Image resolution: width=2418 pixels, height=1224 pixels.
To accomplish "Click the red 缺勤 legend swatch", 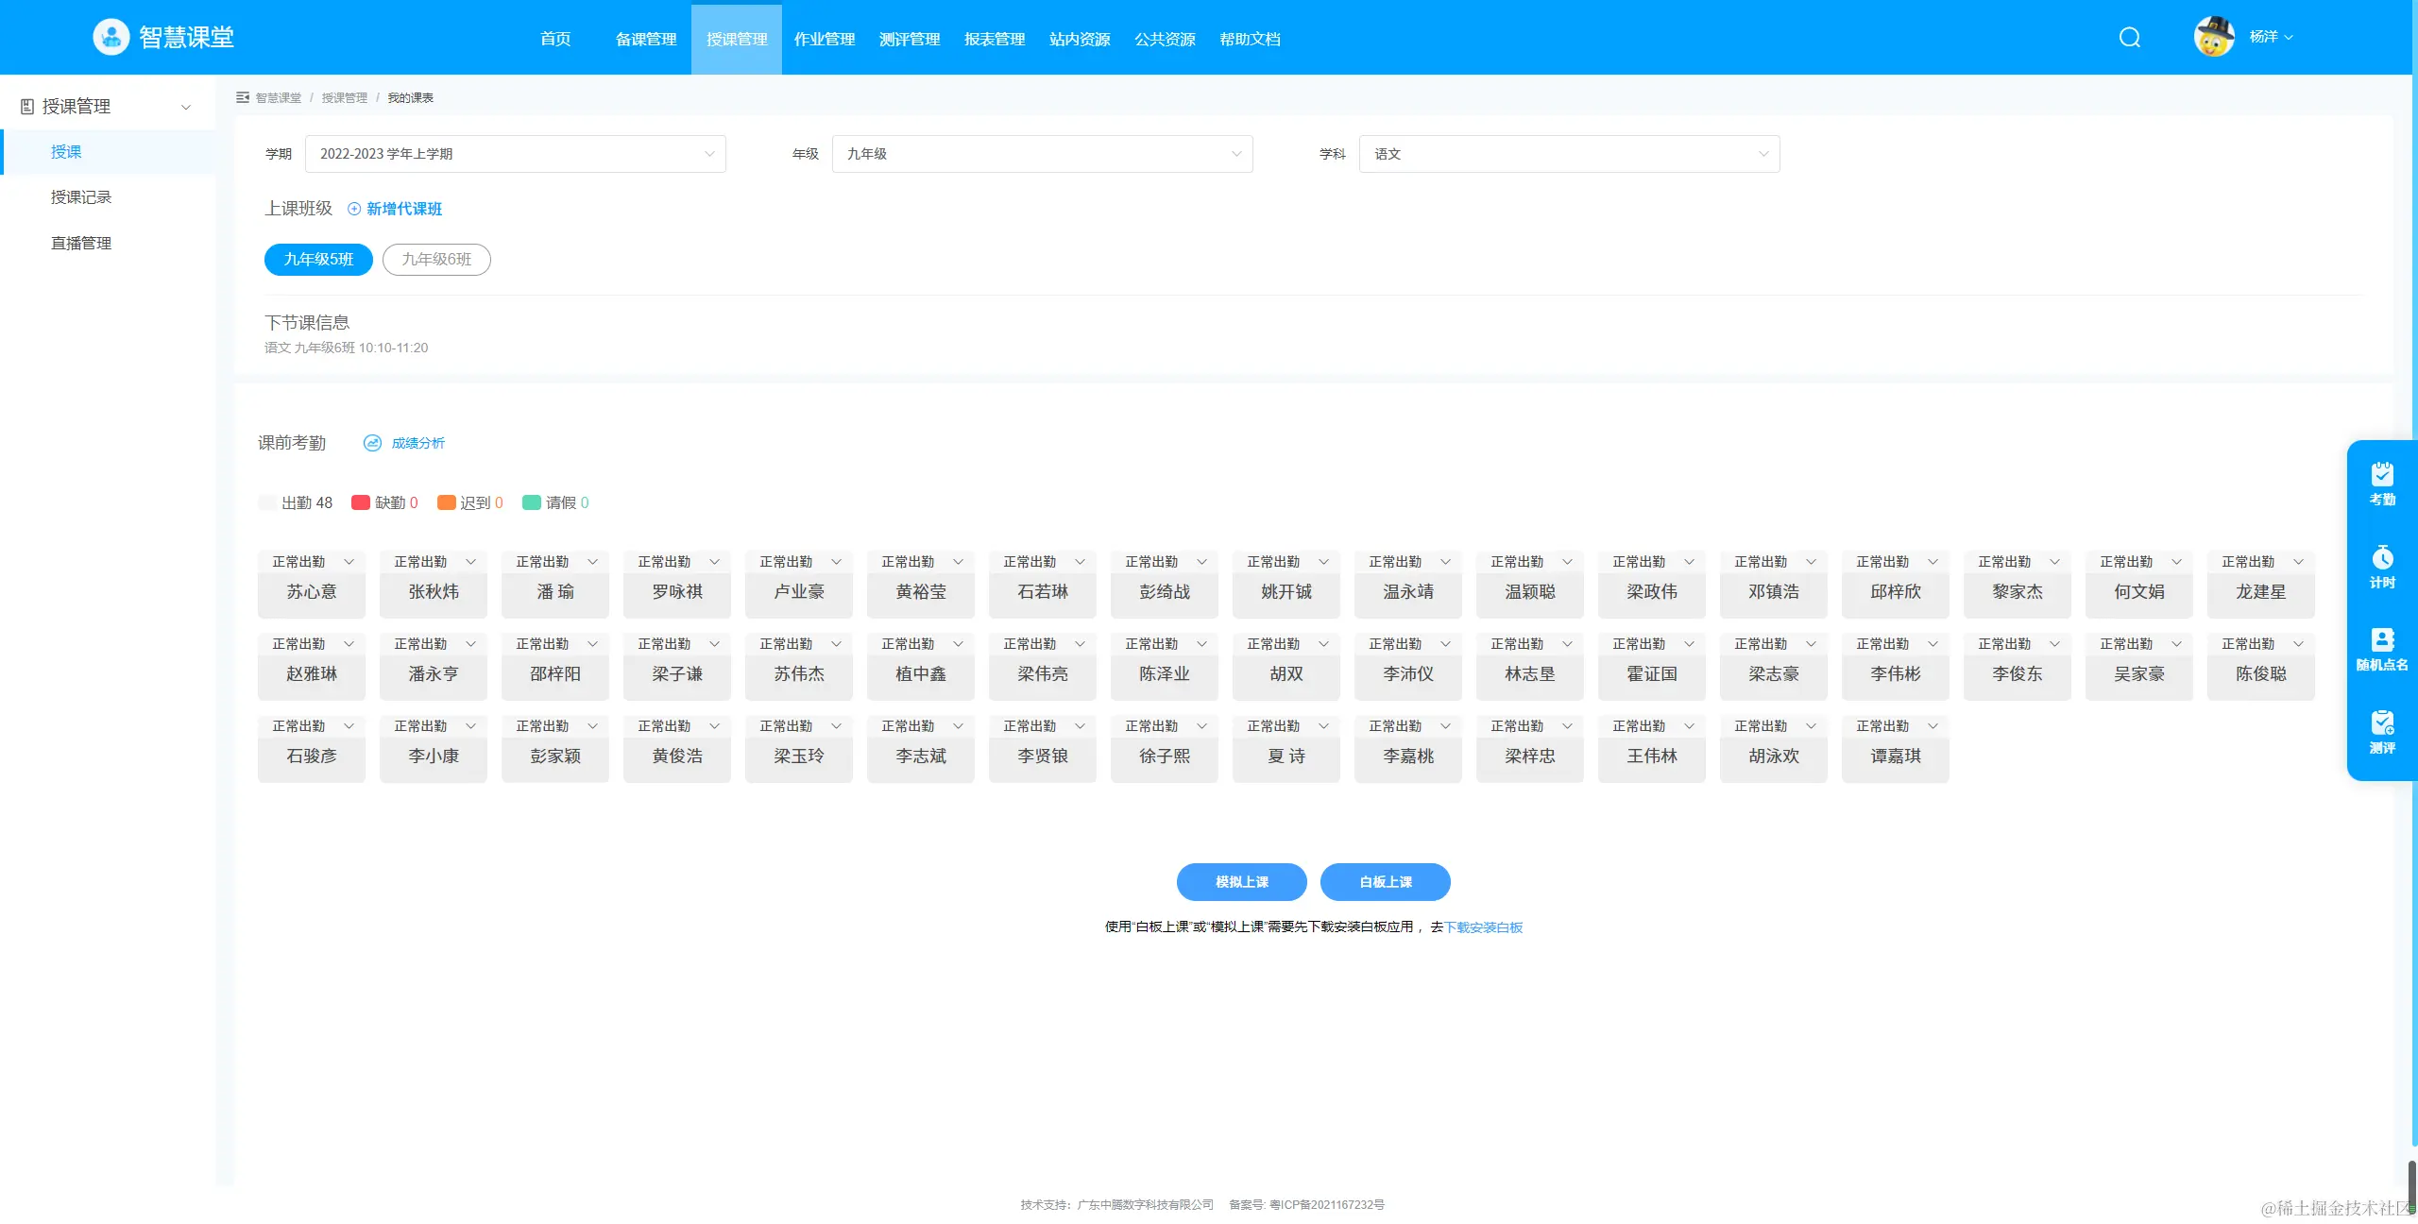I will pos(361,502).
